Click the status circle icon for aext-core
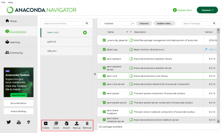The height and width of the screenshot is (133, 223). point(131,76)
